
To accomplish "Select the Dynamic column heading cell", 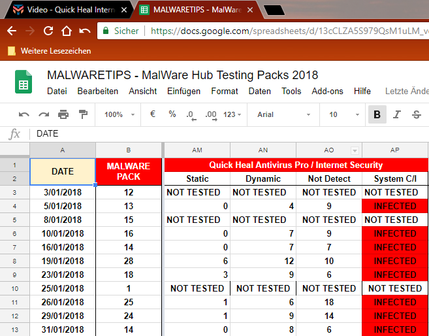I will (x=263, y=179).
